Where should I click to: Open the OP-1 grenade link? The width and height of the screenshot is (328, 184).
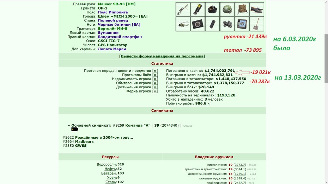[x=103, y=8]
